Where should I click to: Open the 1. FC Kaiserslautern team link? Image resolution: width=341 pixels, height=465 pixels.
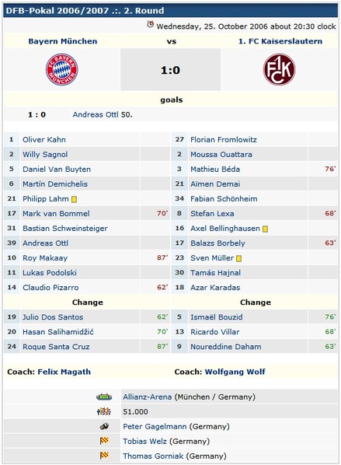pyautogui.click(x=280, y=41)
